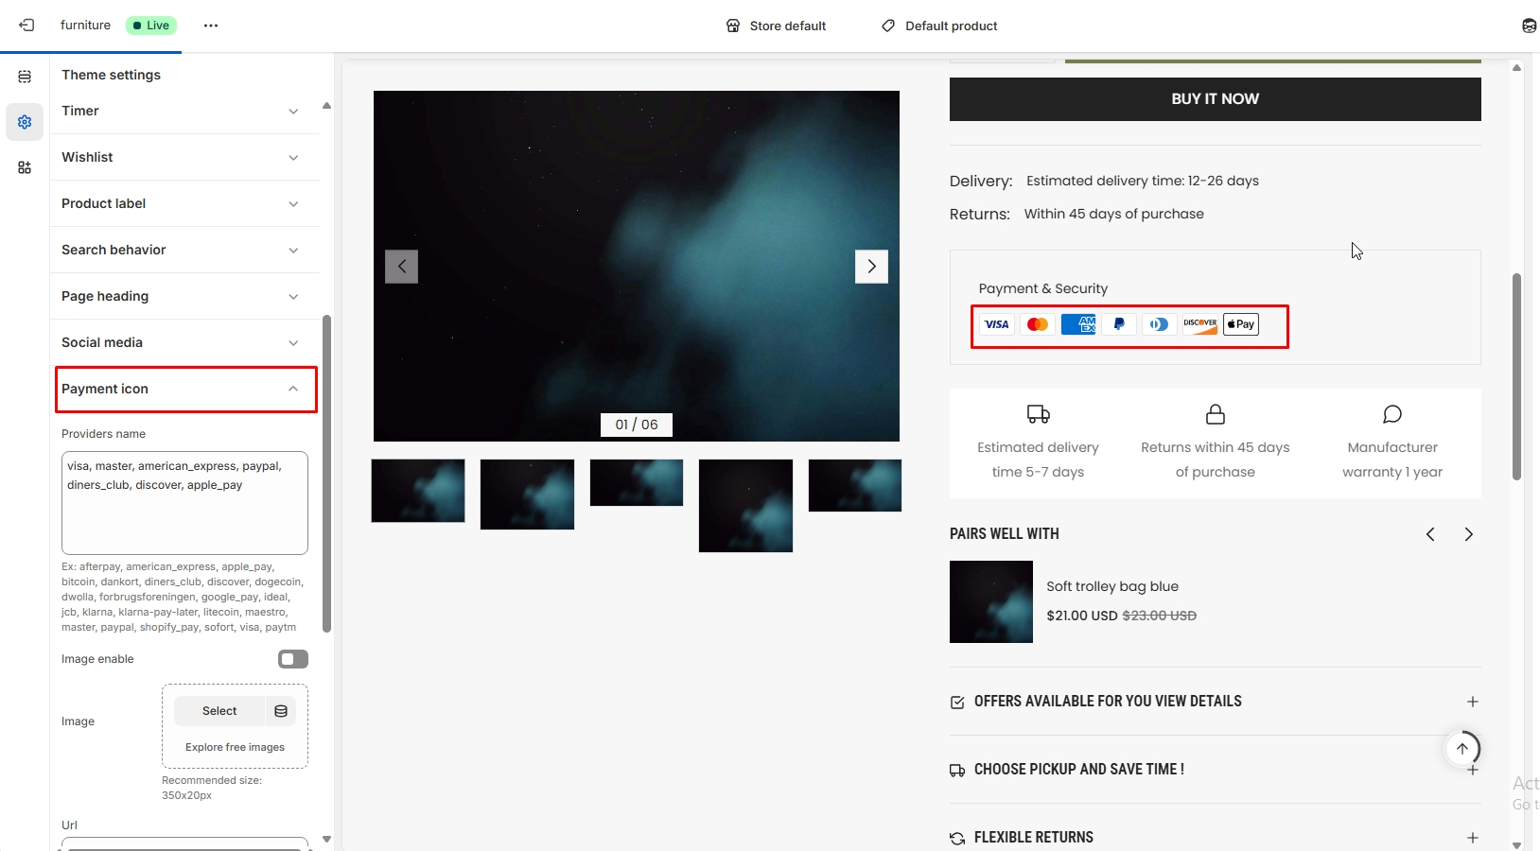The width and height of the screenshot is (1540, 851).
Task: Click the exit editor icon
Action: (x=26, y=26)
